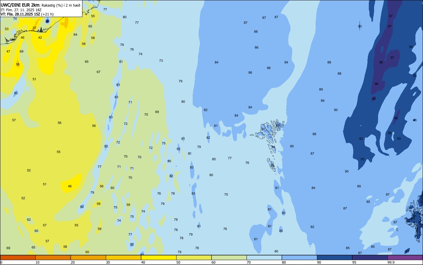
Task: Select the 50–60 pale yellow legend swatch
Action: tap(194, 257)
